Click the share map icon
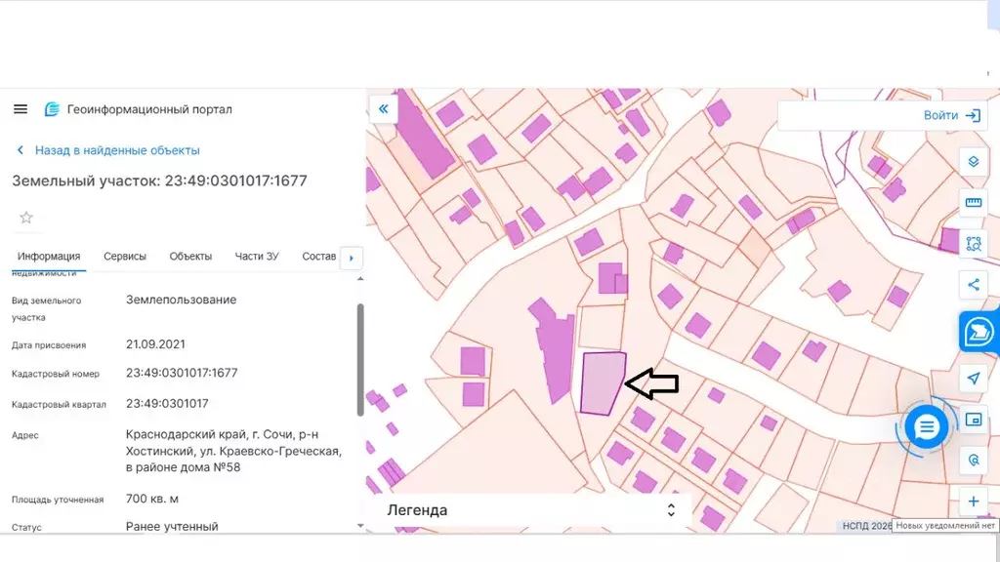This screenshot has height=562, width=1000. pos(973,285)
